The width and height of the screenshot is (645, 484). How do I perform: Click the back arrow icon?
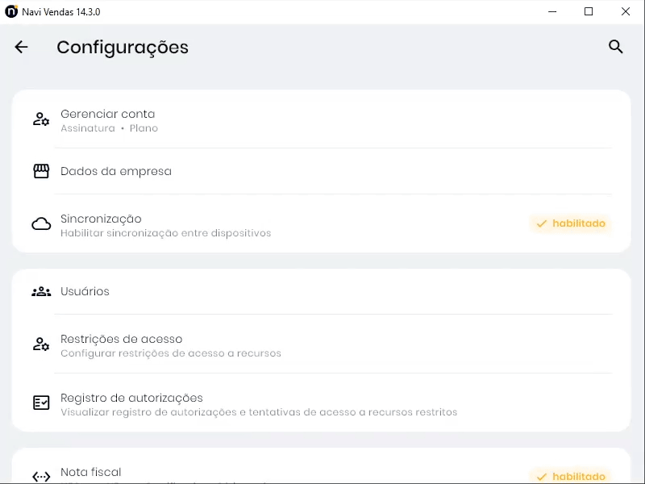coord(21,48)
